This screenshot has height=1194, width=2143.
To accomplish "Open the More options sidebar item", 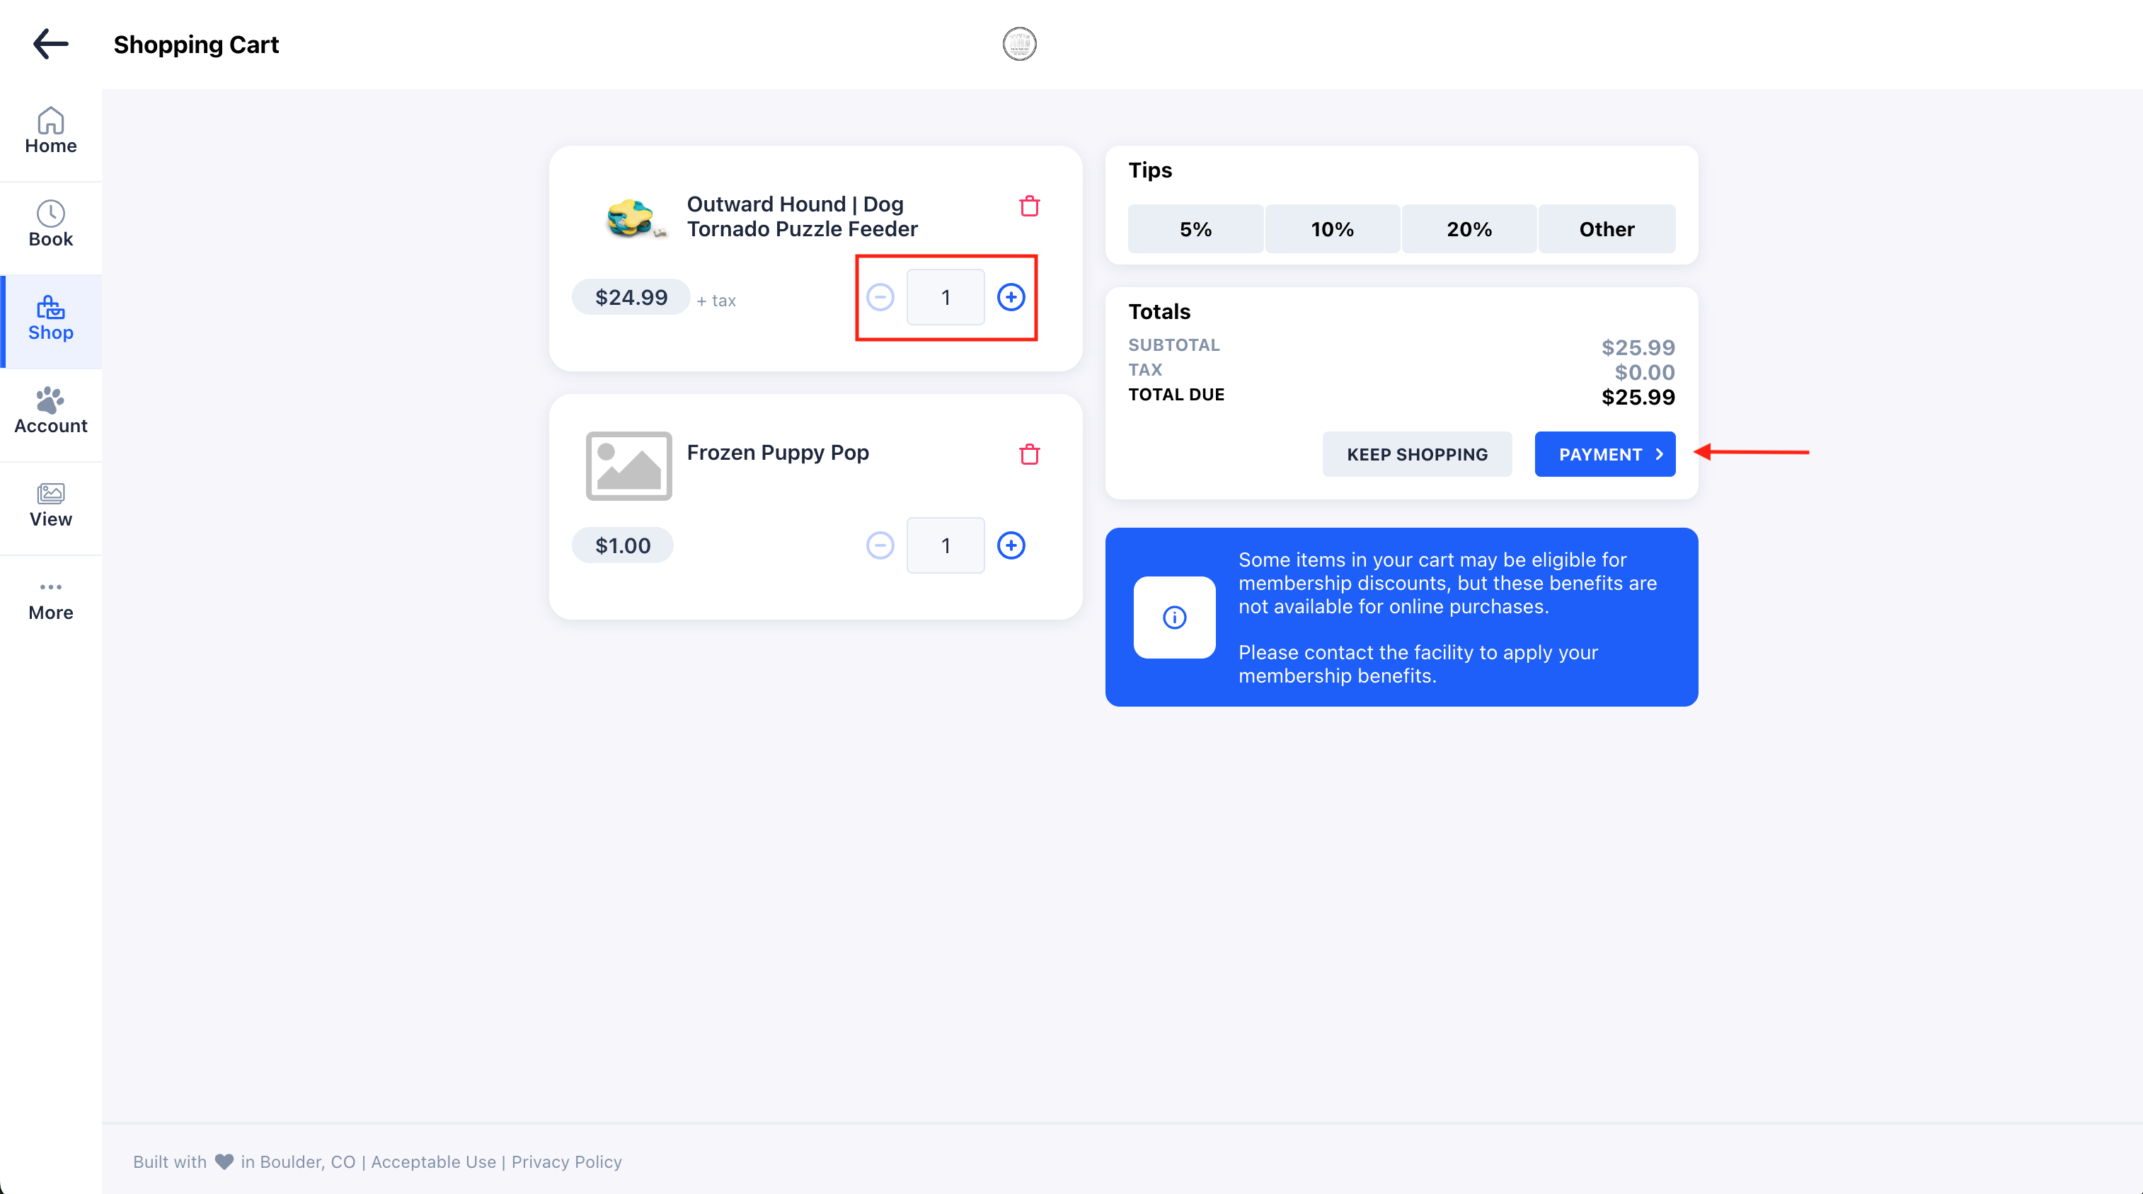I will [51, 601].
